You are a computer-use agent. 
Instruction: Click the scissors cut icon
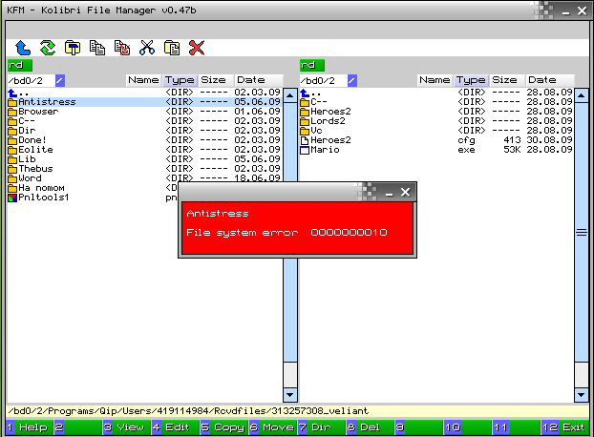coord(147,47)
